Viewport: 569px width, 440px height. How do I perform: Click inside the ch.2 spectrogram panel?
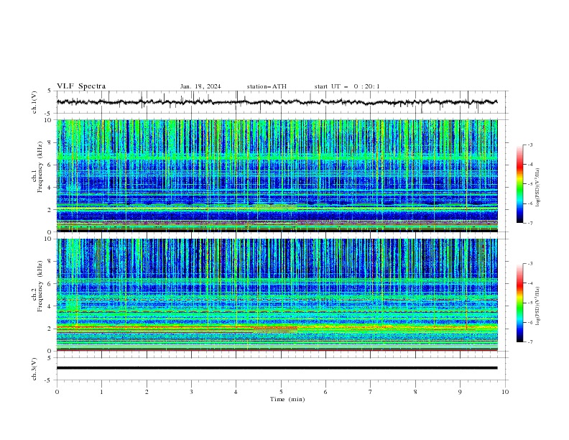277,295
